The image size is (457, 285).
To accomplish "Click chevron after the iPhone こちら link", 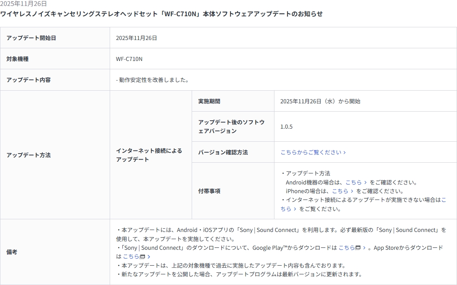I will [352, 191].
